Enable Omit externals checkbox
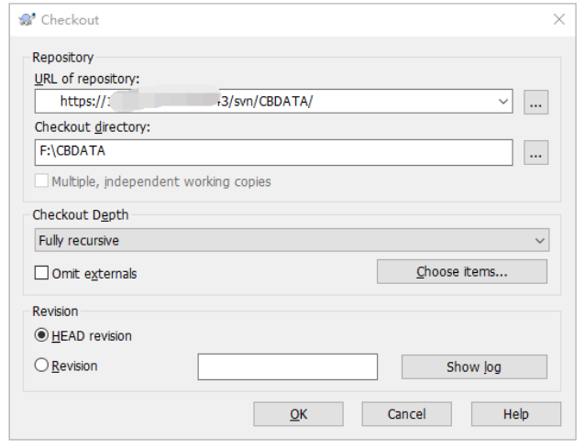The width and height of the screenshot is (585, 448). (41, 273)
